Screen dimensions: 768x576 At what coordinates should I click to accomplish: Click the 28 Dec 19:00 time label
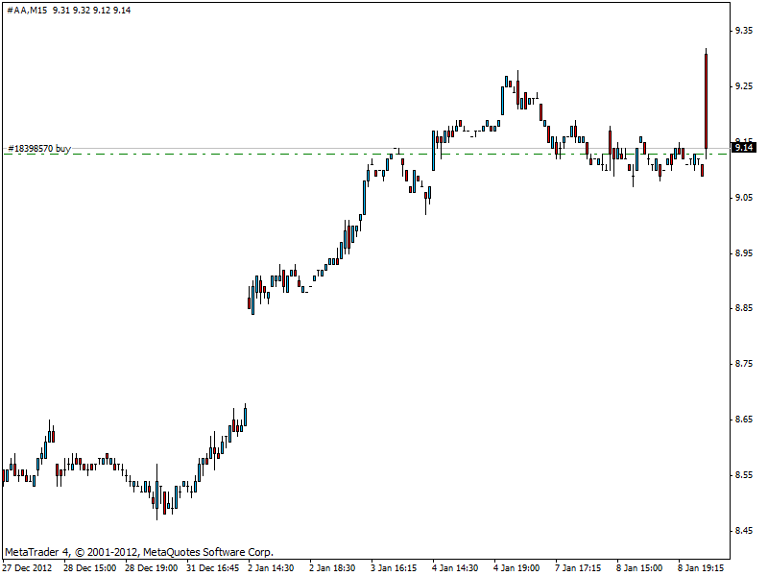[152, 568]
